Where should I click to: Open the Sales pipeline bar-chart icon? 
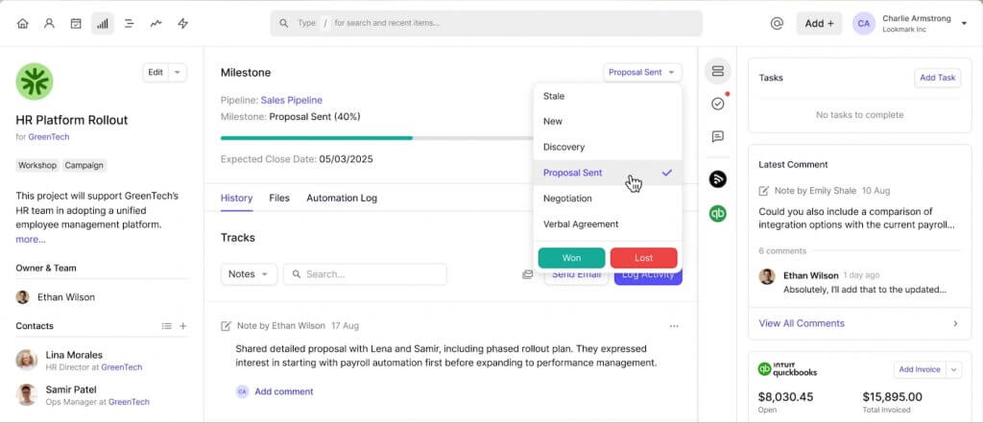point(102,23)
